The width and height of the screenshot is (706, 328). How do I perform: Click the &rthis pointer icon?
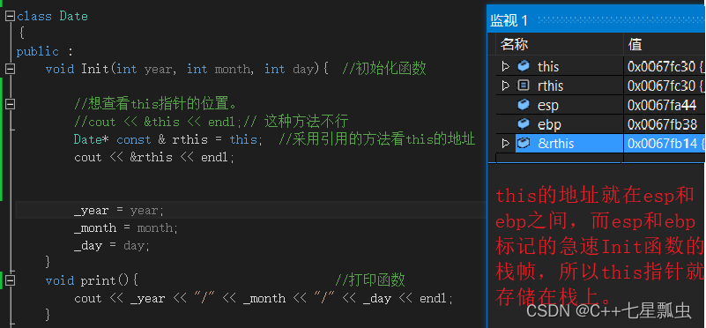coord(524,143)
